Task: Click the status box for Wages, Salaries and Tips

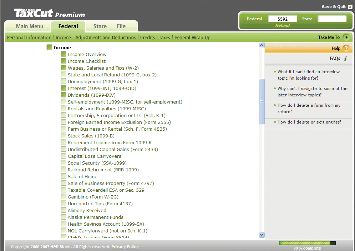Action: tap(64, 67)
